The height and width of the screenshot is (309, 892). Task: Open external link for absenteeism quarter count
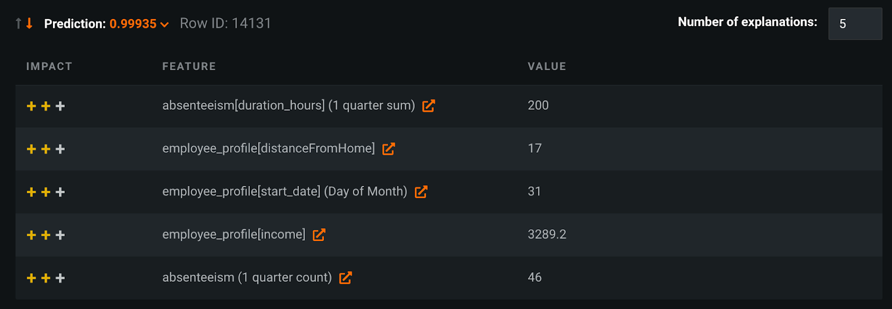pos(346,278)
